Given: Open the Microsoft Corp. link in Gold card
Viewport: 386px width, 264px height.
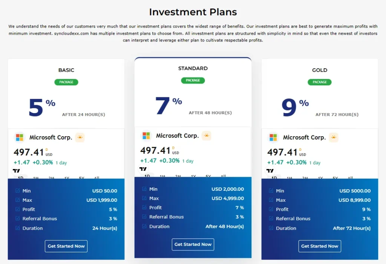Looking at the screenshot, I should click(304, 138).
